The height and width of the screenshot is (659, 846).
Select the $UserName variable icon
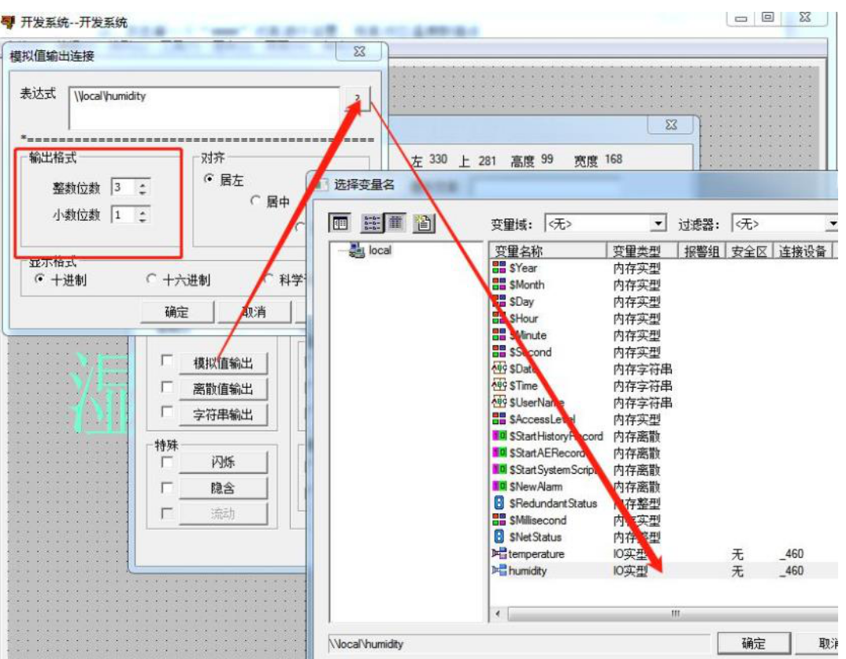pos(499,402)
